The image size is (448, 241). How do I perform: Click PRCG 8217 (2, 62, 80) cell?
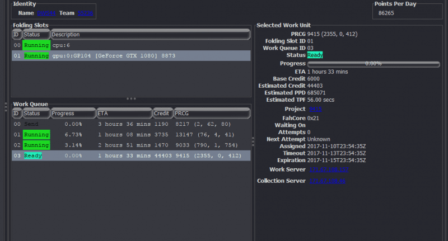pos(203,124)
